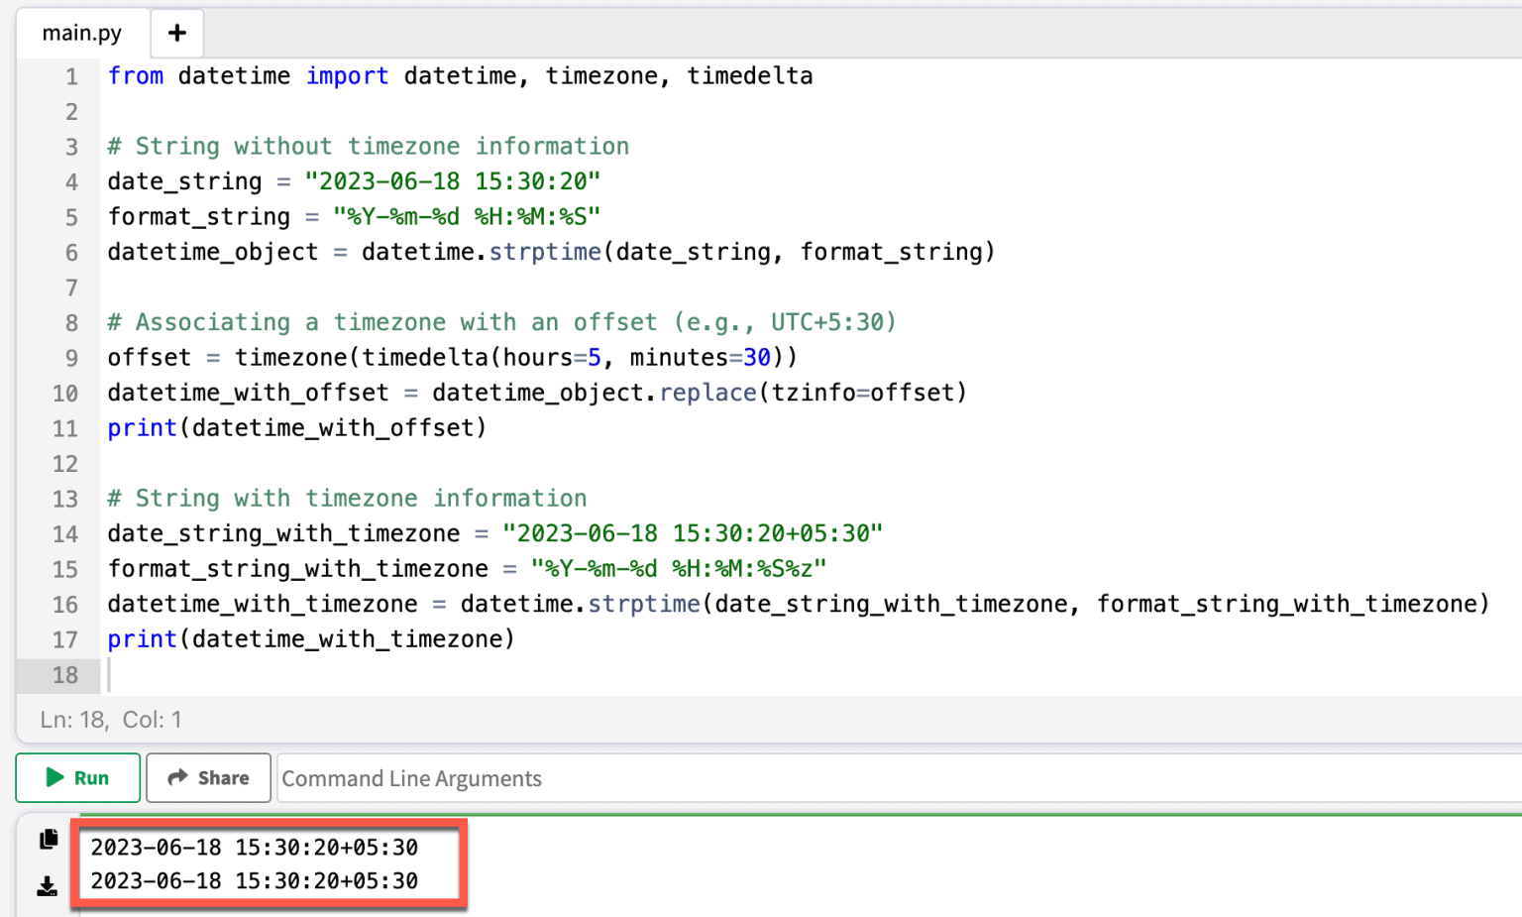Click line number 9 in the gutter

[x=70, y=357]
